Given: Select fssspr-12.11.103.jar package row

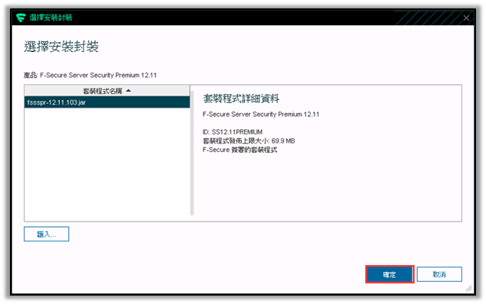Looking at the screenshot, I should tap(107, 102).
